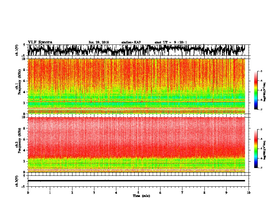Click the "VLF Spectra" plot title

pos(40,42)
